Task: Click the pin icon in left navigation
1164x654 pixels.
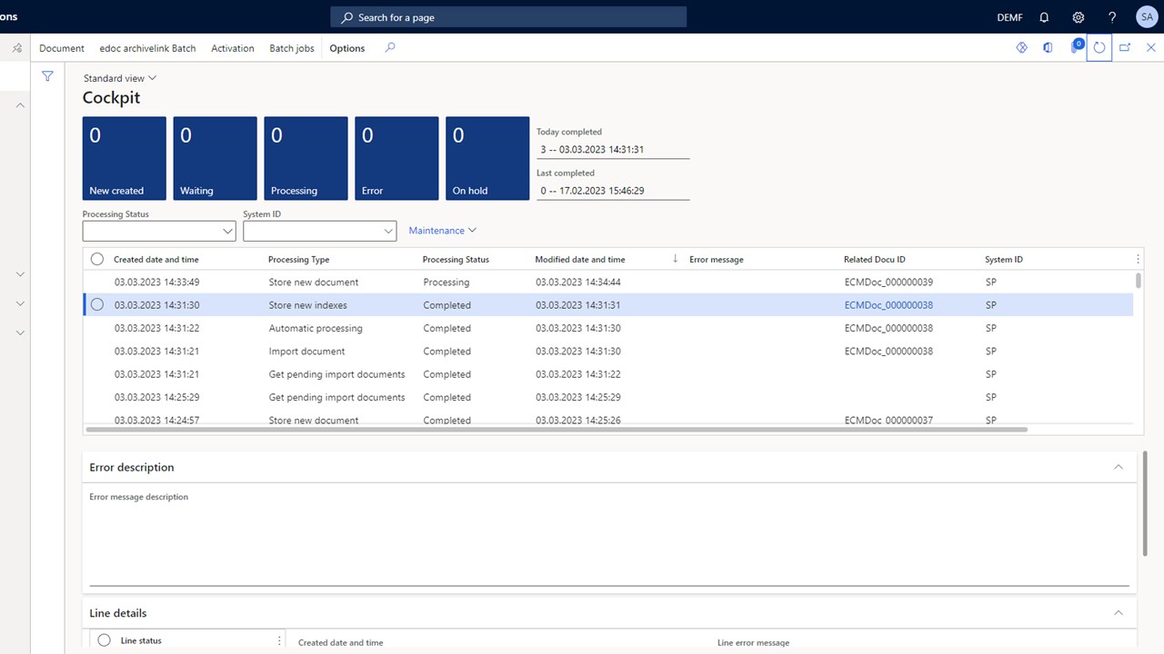Action: (x=16, y=48)
